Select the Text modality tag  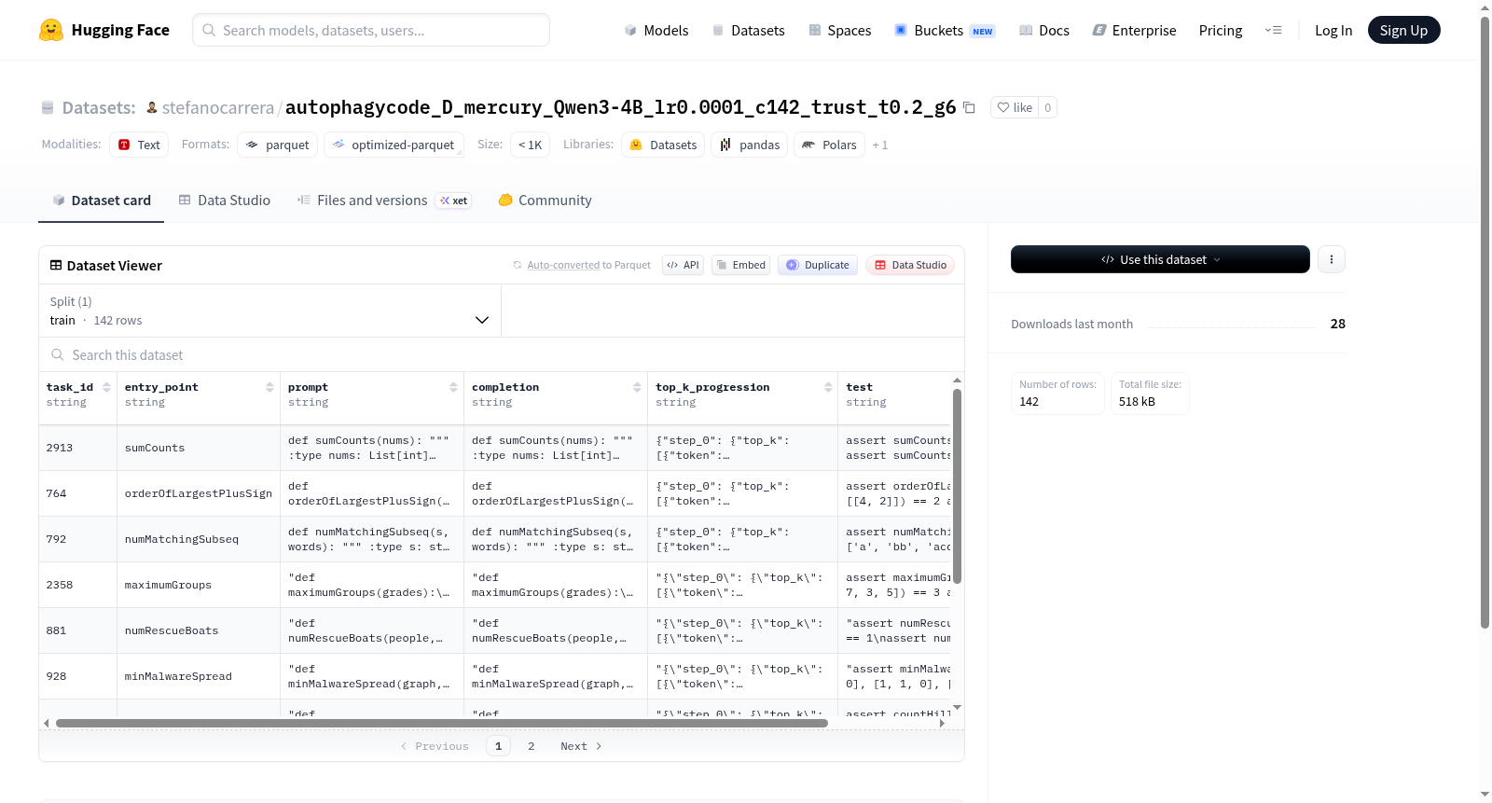point(139,145)
